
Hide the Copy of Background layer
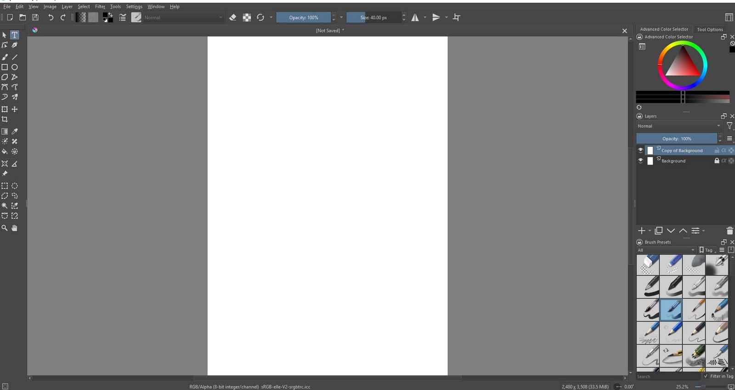(640, 150)
